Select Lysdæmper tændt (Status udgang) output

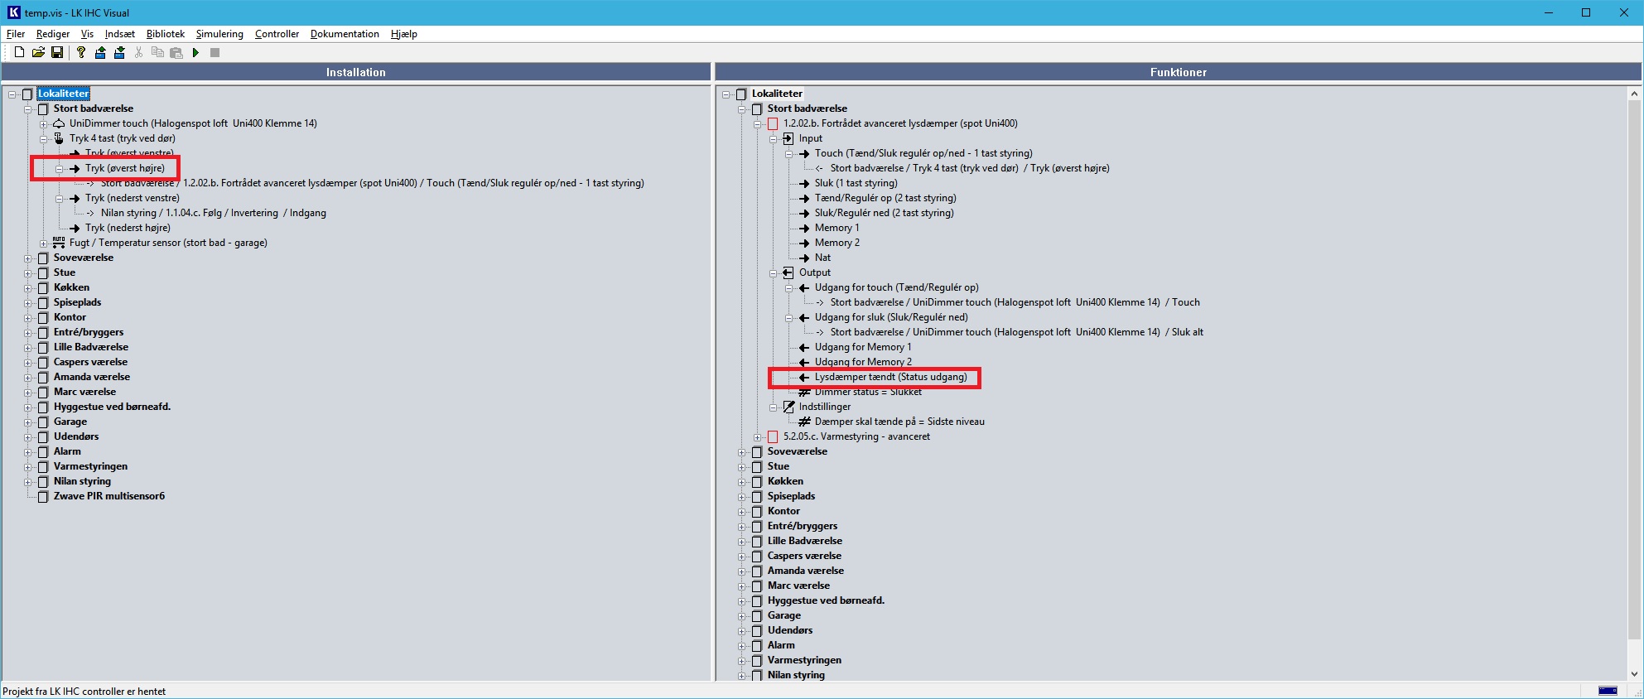890,377
